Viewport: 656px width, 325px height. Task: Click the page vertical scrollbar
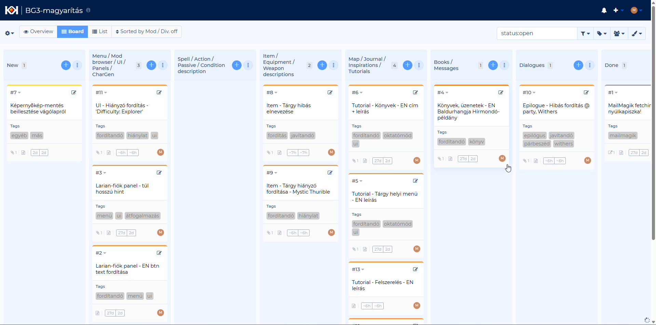[x=653, y=123]
